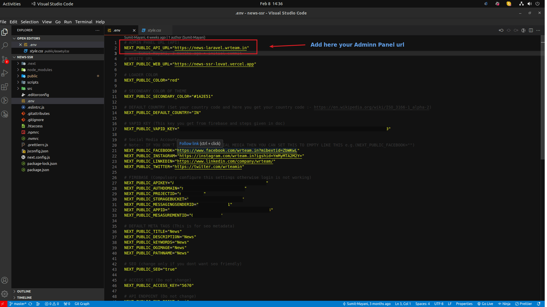Open package.json in the explorer
The image size is (547, 307).
[38, 170]
